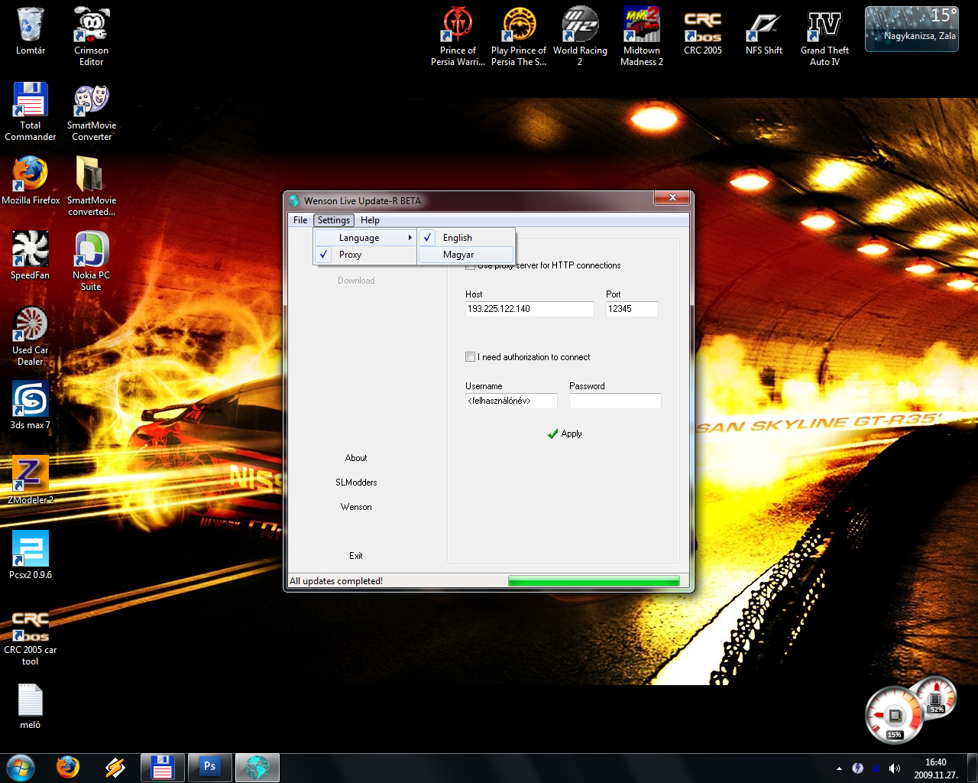Select the 3ds max 7 icon
Screen dimensions: 978x783
31,406
